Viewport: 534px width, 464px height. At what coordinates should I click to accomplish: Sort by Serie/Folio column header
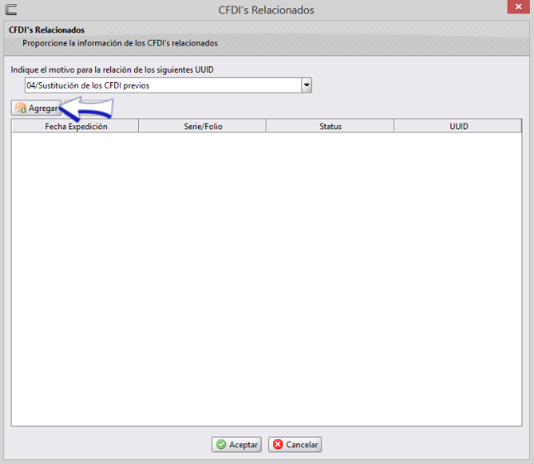coord(203,126)
